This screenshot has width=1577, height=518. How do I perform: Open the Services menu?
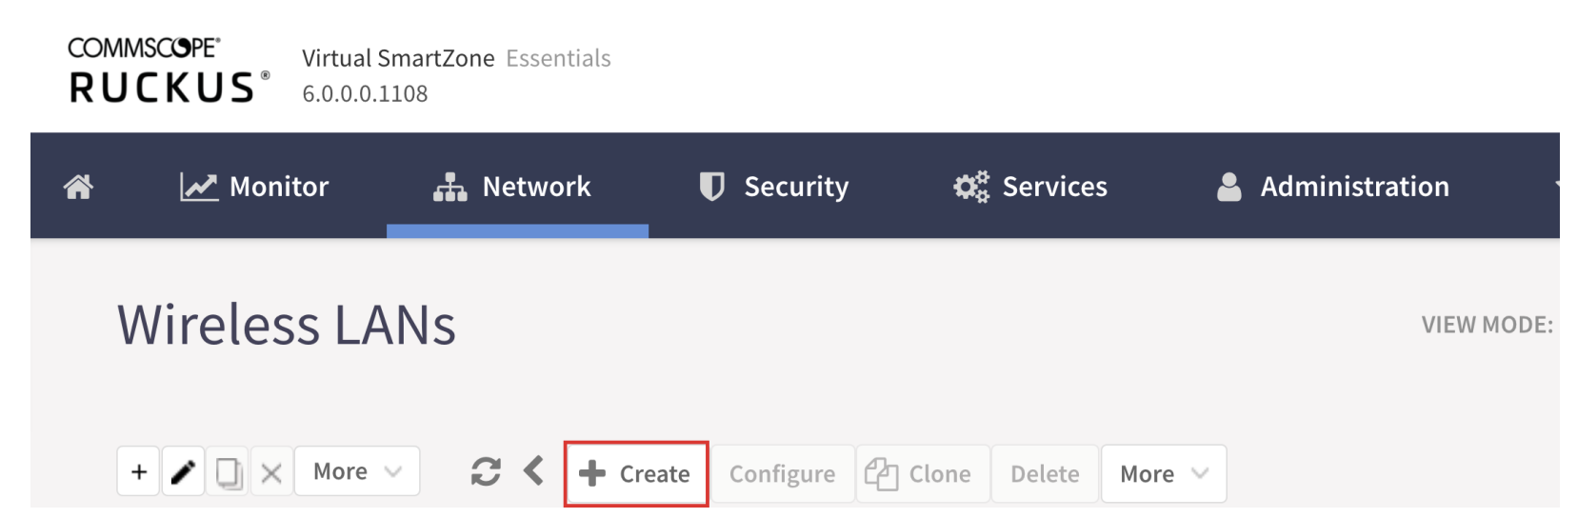[1030, 187]
